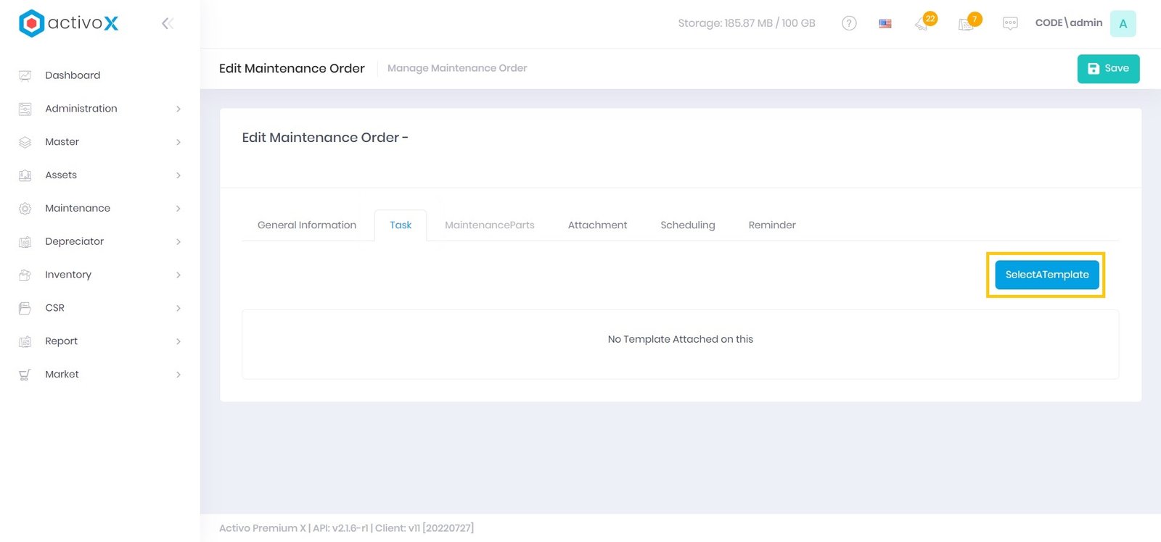Expand the Administration menu chevron
Screen dimensions: 1161x542
coord(179,109)
